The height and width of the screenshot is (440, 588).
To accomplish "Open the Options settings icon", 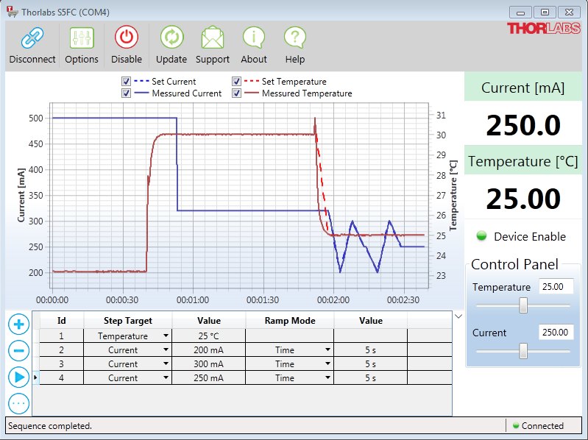I will coord(82,38).
